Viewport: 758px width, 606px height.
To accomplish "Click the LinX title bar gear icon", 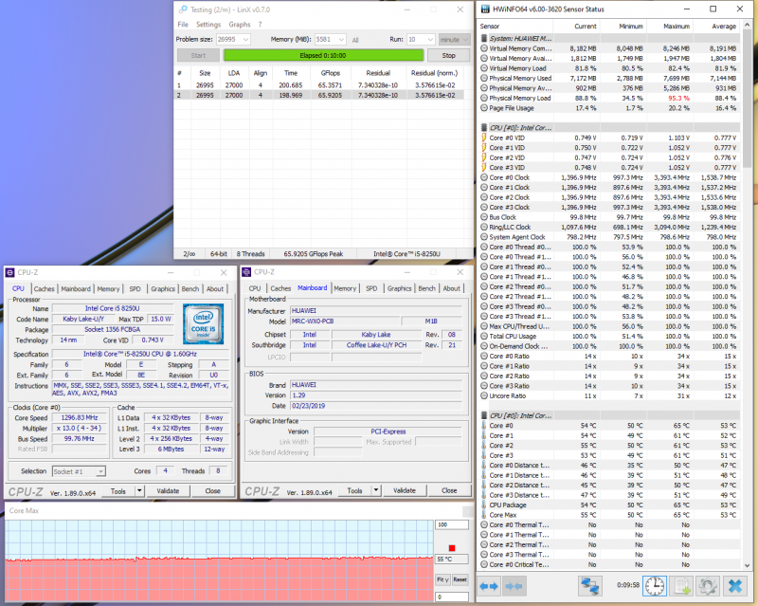I will click(183, 9).
